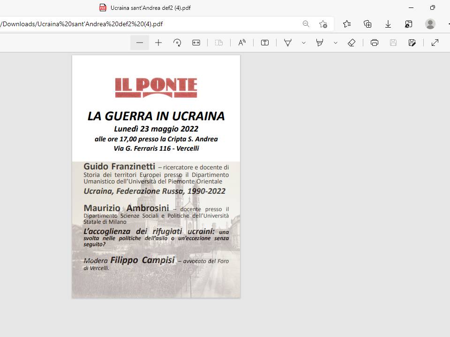Select the Draw pen tool
This screenshot has height=337, width=450.
(288, 43)
